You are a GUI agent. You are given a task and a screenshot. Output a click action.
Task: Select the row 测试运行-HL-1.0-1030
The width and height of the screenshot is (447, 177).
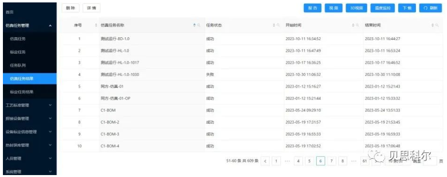[252, 74]
